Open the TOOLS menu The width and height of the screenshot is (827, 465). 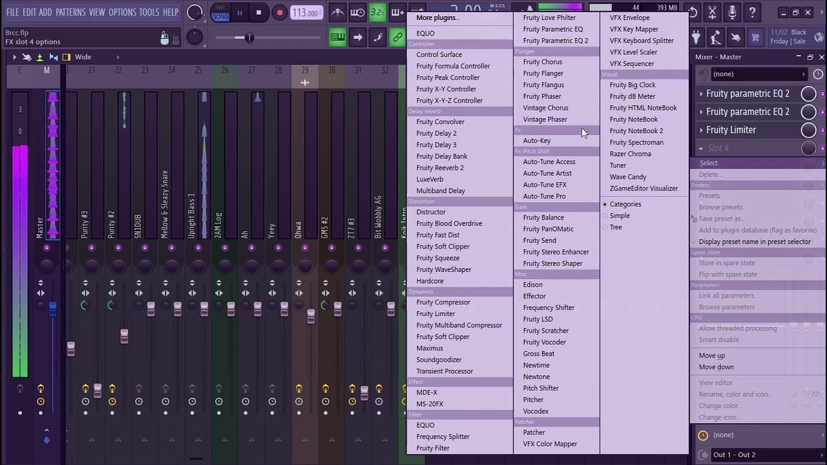[149, 12]
